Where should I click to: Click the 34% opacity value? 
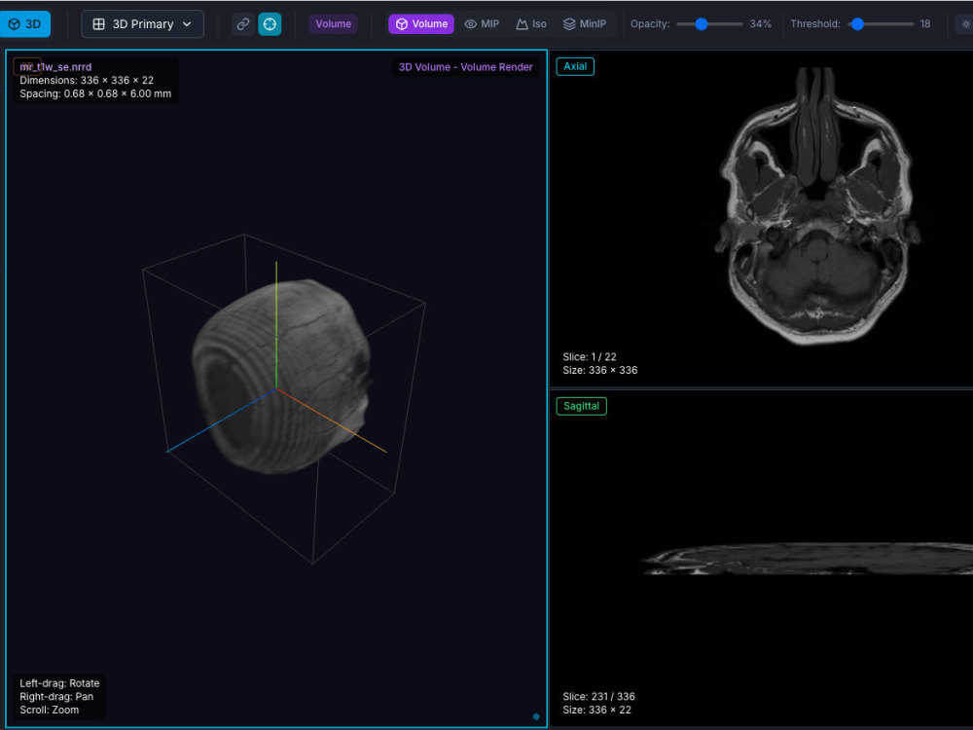point(760,24)
